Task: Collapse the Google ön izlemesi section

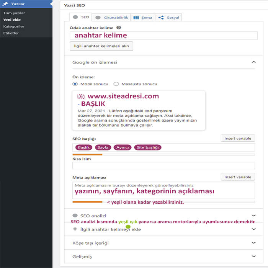Action: point(253,62)
